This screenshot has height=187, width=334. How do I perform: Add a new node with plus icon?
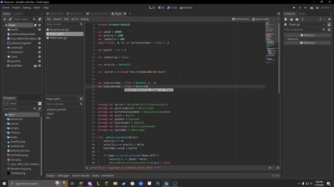pyautogui.click(x=5, y=19)
